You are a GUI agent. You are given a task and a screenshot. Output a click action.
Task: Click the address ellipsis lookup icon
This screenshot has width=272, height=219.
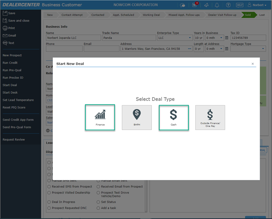pos(189,49)
